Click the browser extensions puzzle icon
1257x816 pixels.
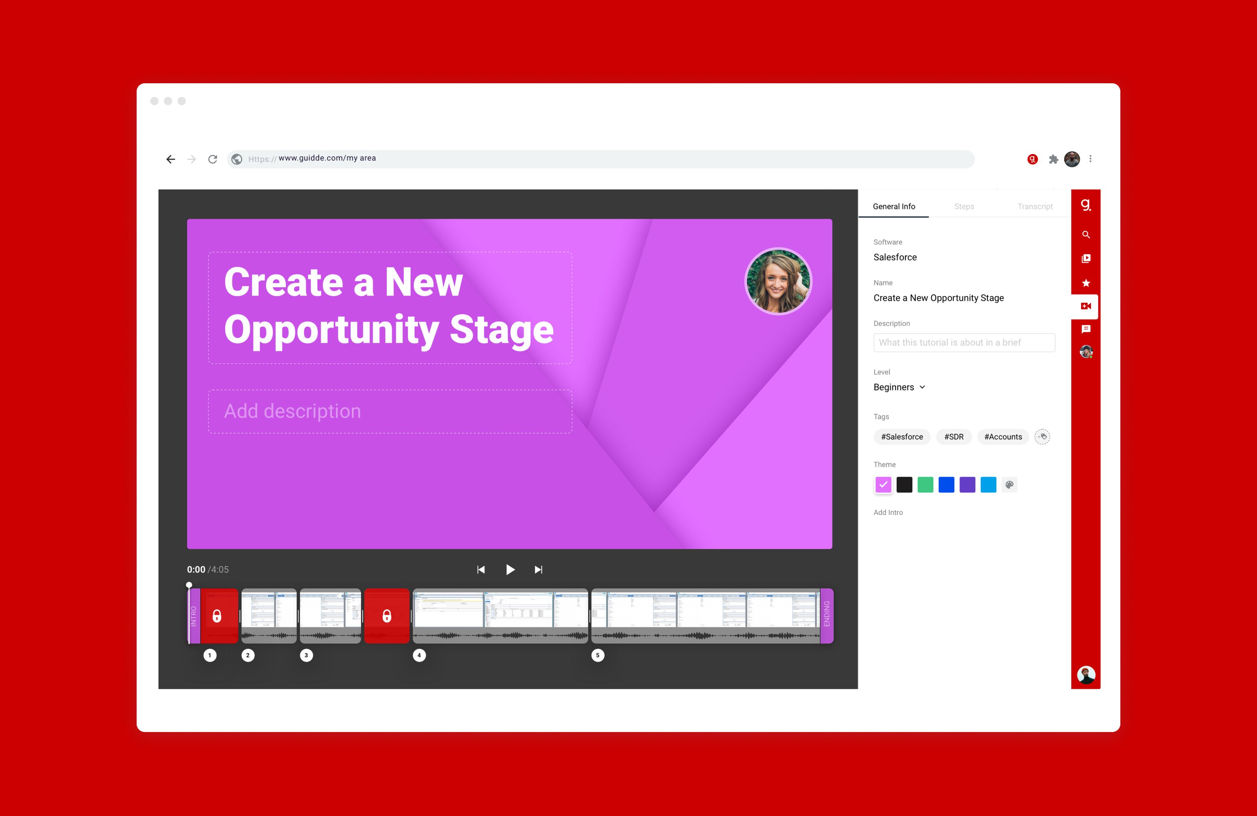[1053, 159]
